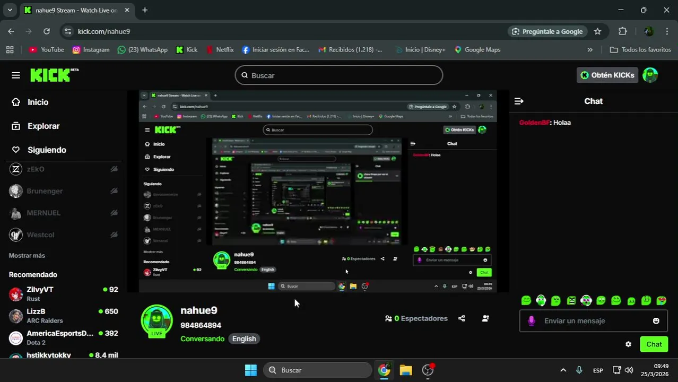The width and height of the screenshot is (678, 382).
Task: Open the Chrome extensions puzzle icon
Action: coord(623,31)
